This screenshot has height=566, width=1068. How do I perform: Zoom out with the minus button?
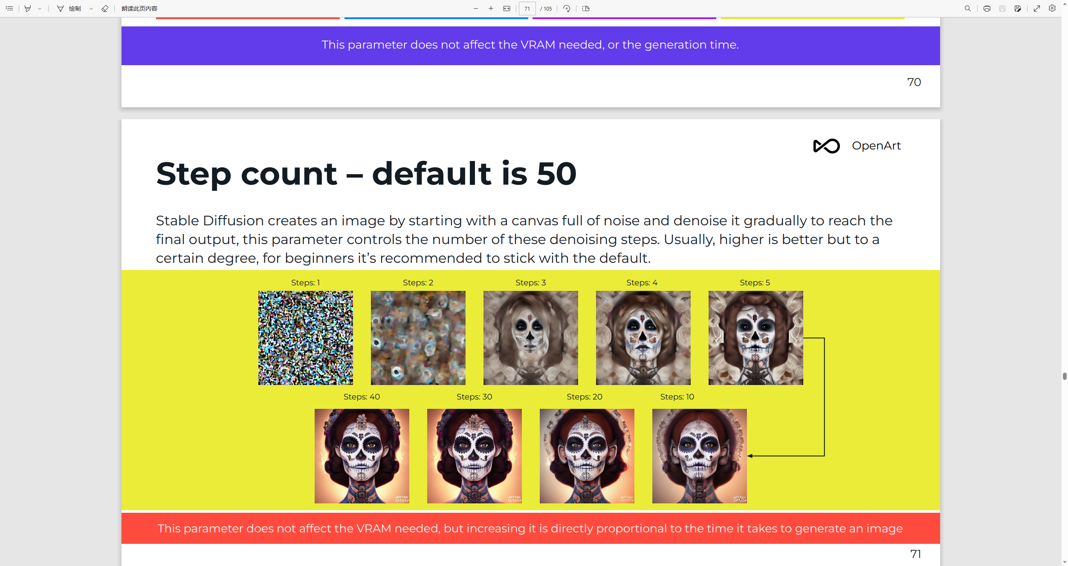tap(476, 9)
